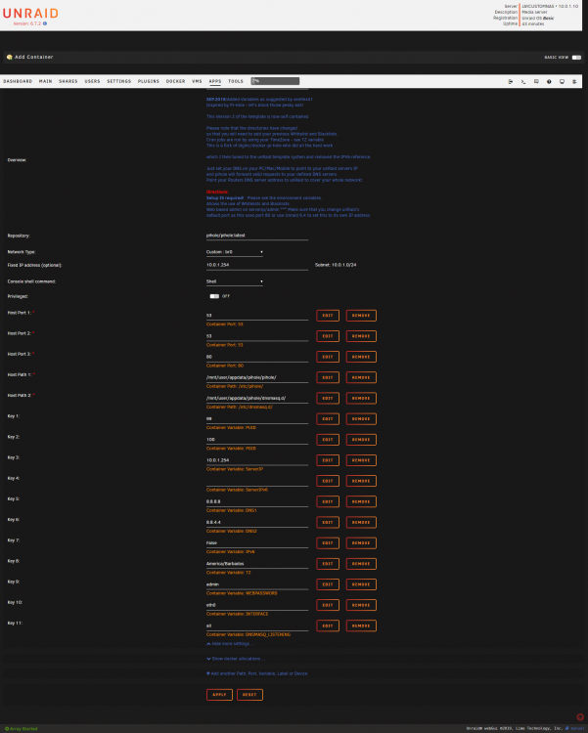Viewport: 588px width, 733px height.
Task: Click the Unraid logo
Action: 30,13
